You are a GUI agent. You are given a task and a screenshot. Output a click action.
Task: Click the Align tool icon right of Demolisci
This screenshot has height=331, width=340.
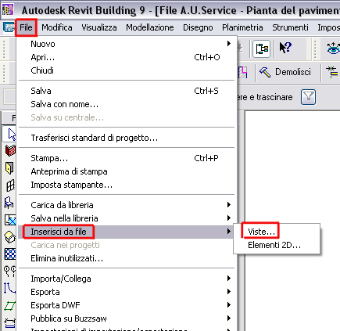tap(331, 72)
